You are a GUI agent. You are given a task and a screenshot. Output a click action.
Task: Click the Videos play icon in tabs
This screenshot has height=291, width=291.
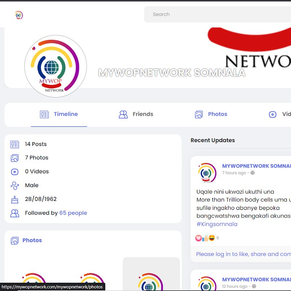point(272,114)
